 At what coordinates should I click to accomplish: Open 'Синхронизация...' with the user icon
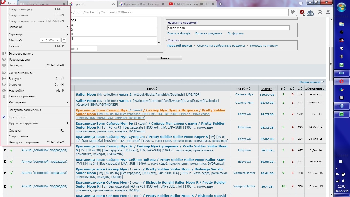click(35, 73)
